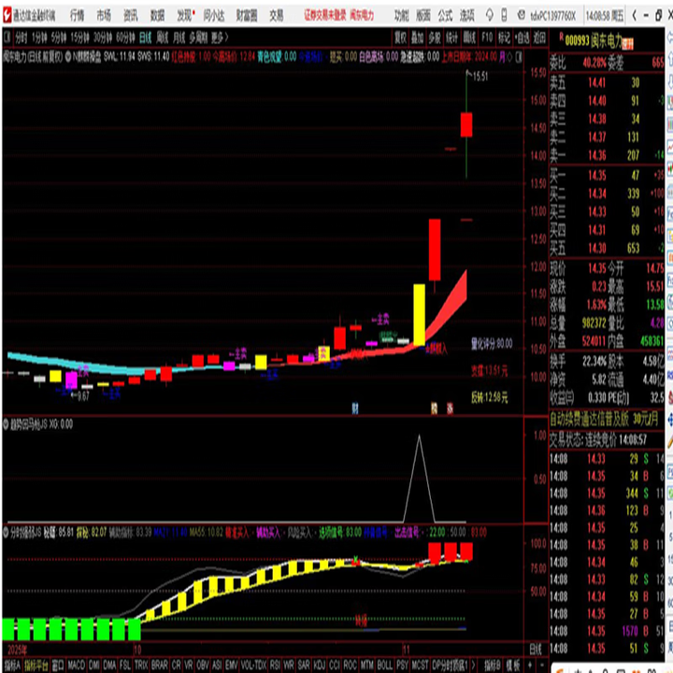673x673 pixels.
Task: Switch to the MACD indicator tab
Action: (x=77, y=665)
